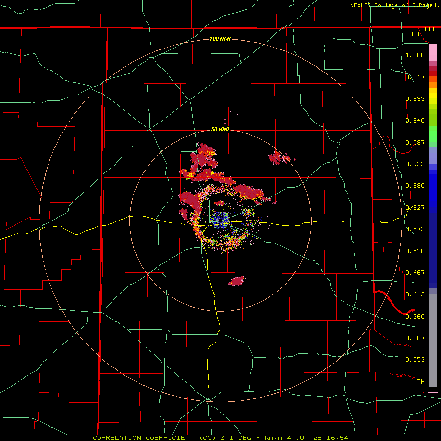Select the 1.000 value on the legend
The image size is (441, 441).
(415, 55)
